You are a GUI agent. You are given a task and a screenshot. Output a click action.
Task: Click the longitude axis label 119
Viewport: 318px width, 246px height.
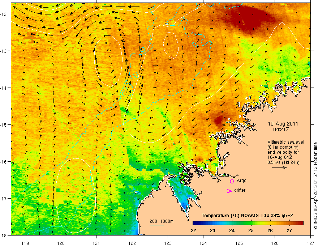pos(25,243)
